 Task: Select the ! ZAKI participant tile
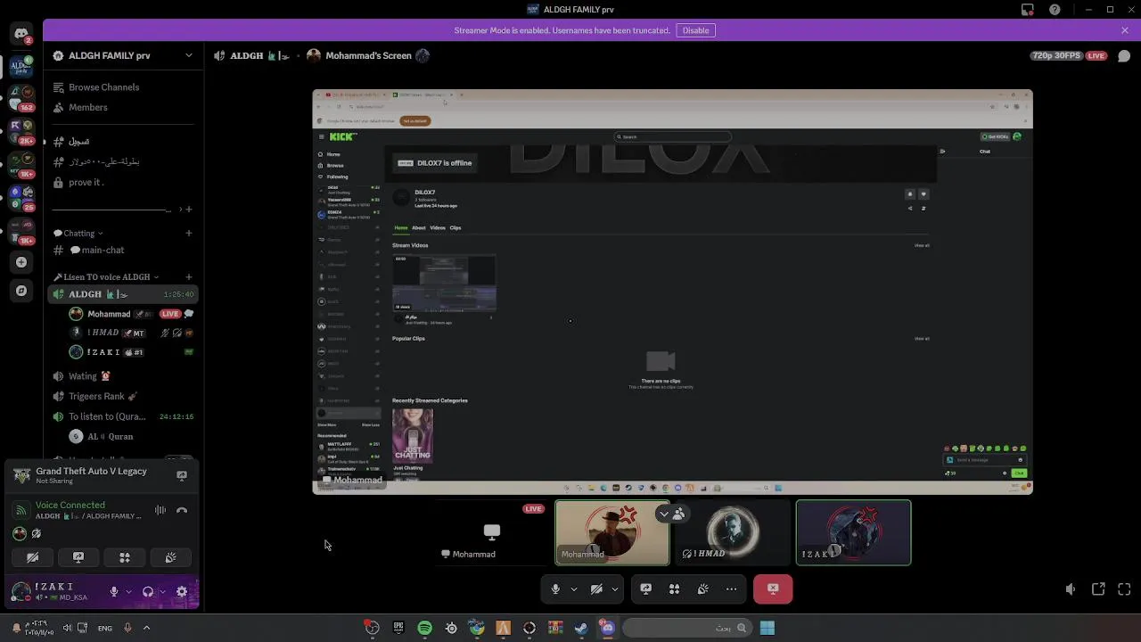[853, 532]
